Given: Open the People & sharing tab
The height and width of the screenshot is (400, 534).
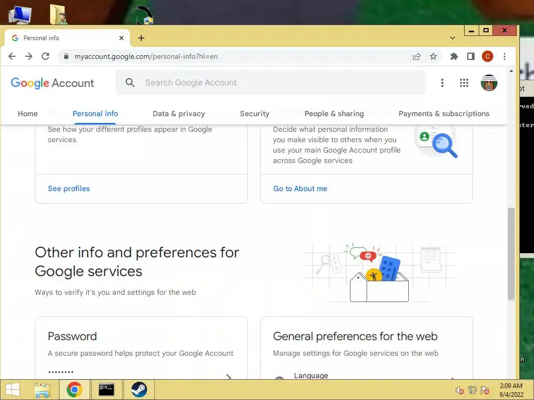Looking at the screenshot, I should pos(334,114).
